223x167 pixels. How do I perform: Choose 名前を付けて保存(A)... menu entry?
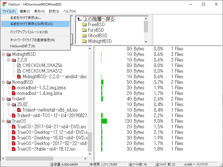35,18
